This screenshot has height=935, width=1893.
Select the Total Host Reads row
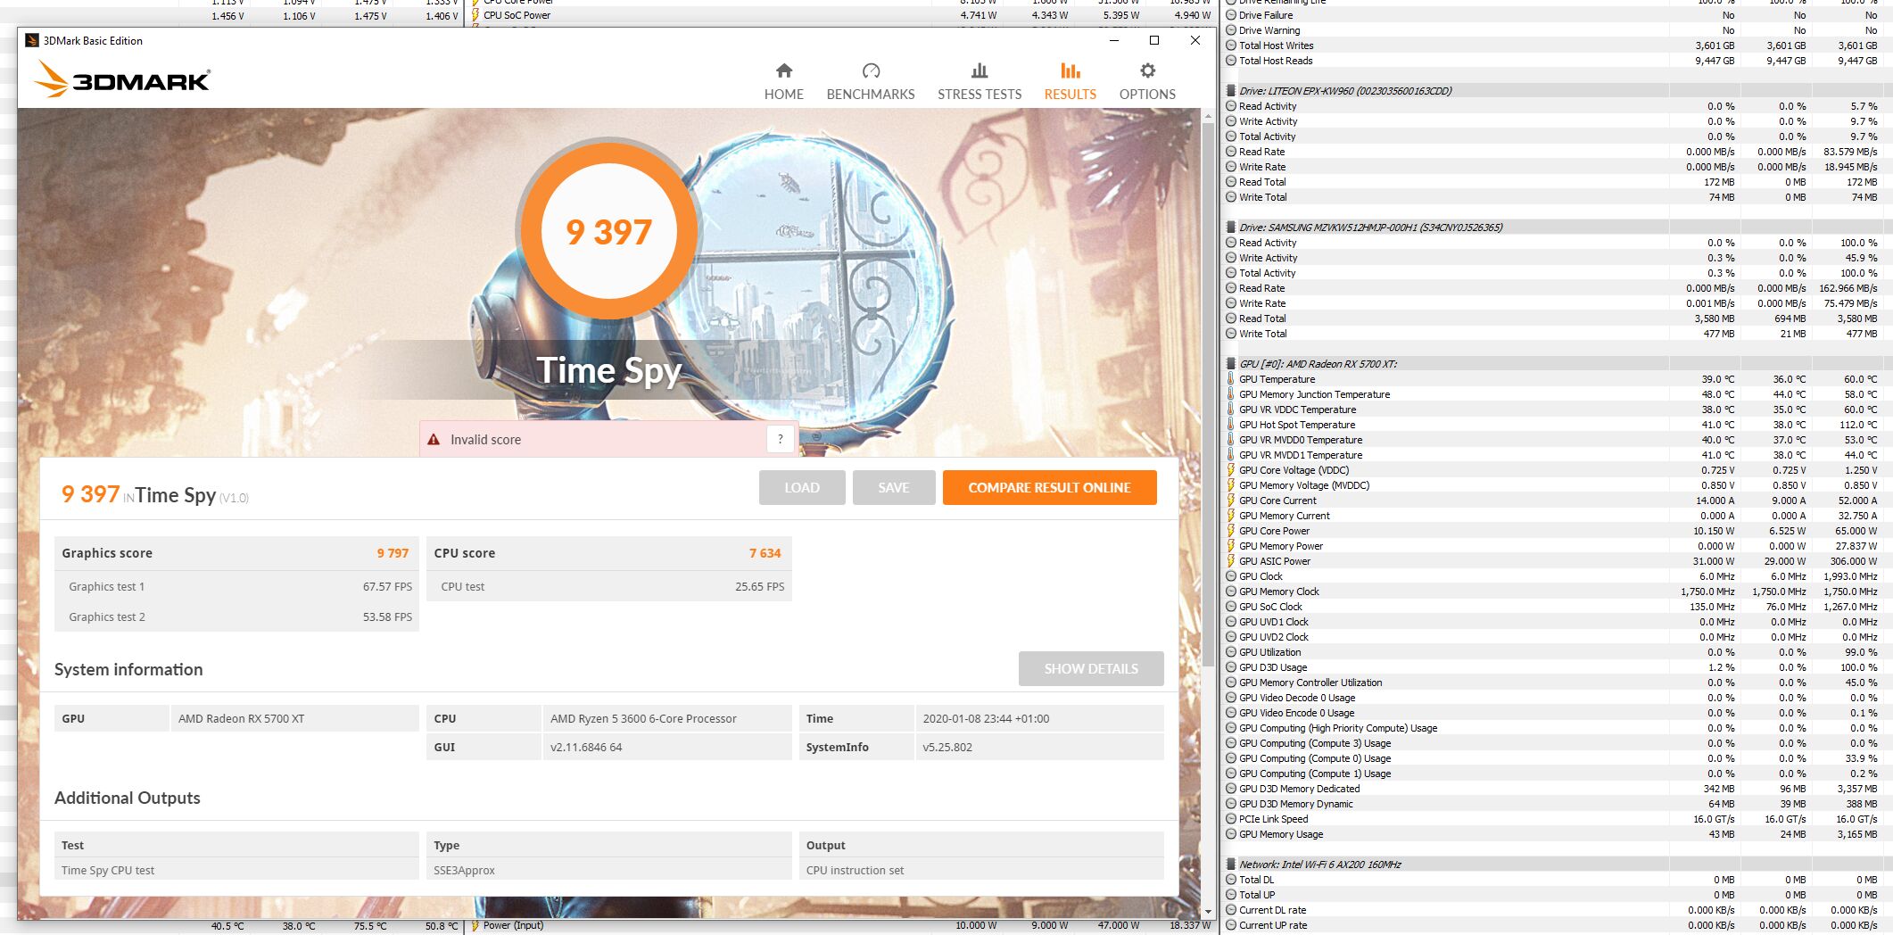pyautogui.click(x=1558, y=61)
